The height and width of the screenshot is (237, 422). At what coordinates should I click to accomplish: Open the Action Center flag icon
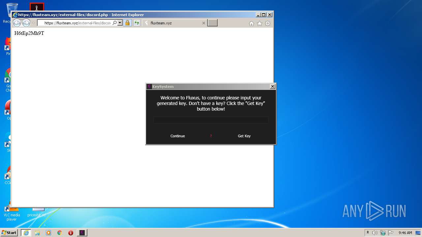pyautogui.click(x=391, y=233)
